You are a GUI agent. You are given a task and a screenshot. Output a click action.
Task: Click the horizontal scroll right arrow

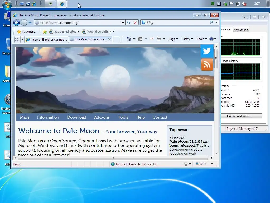[212, 158]
